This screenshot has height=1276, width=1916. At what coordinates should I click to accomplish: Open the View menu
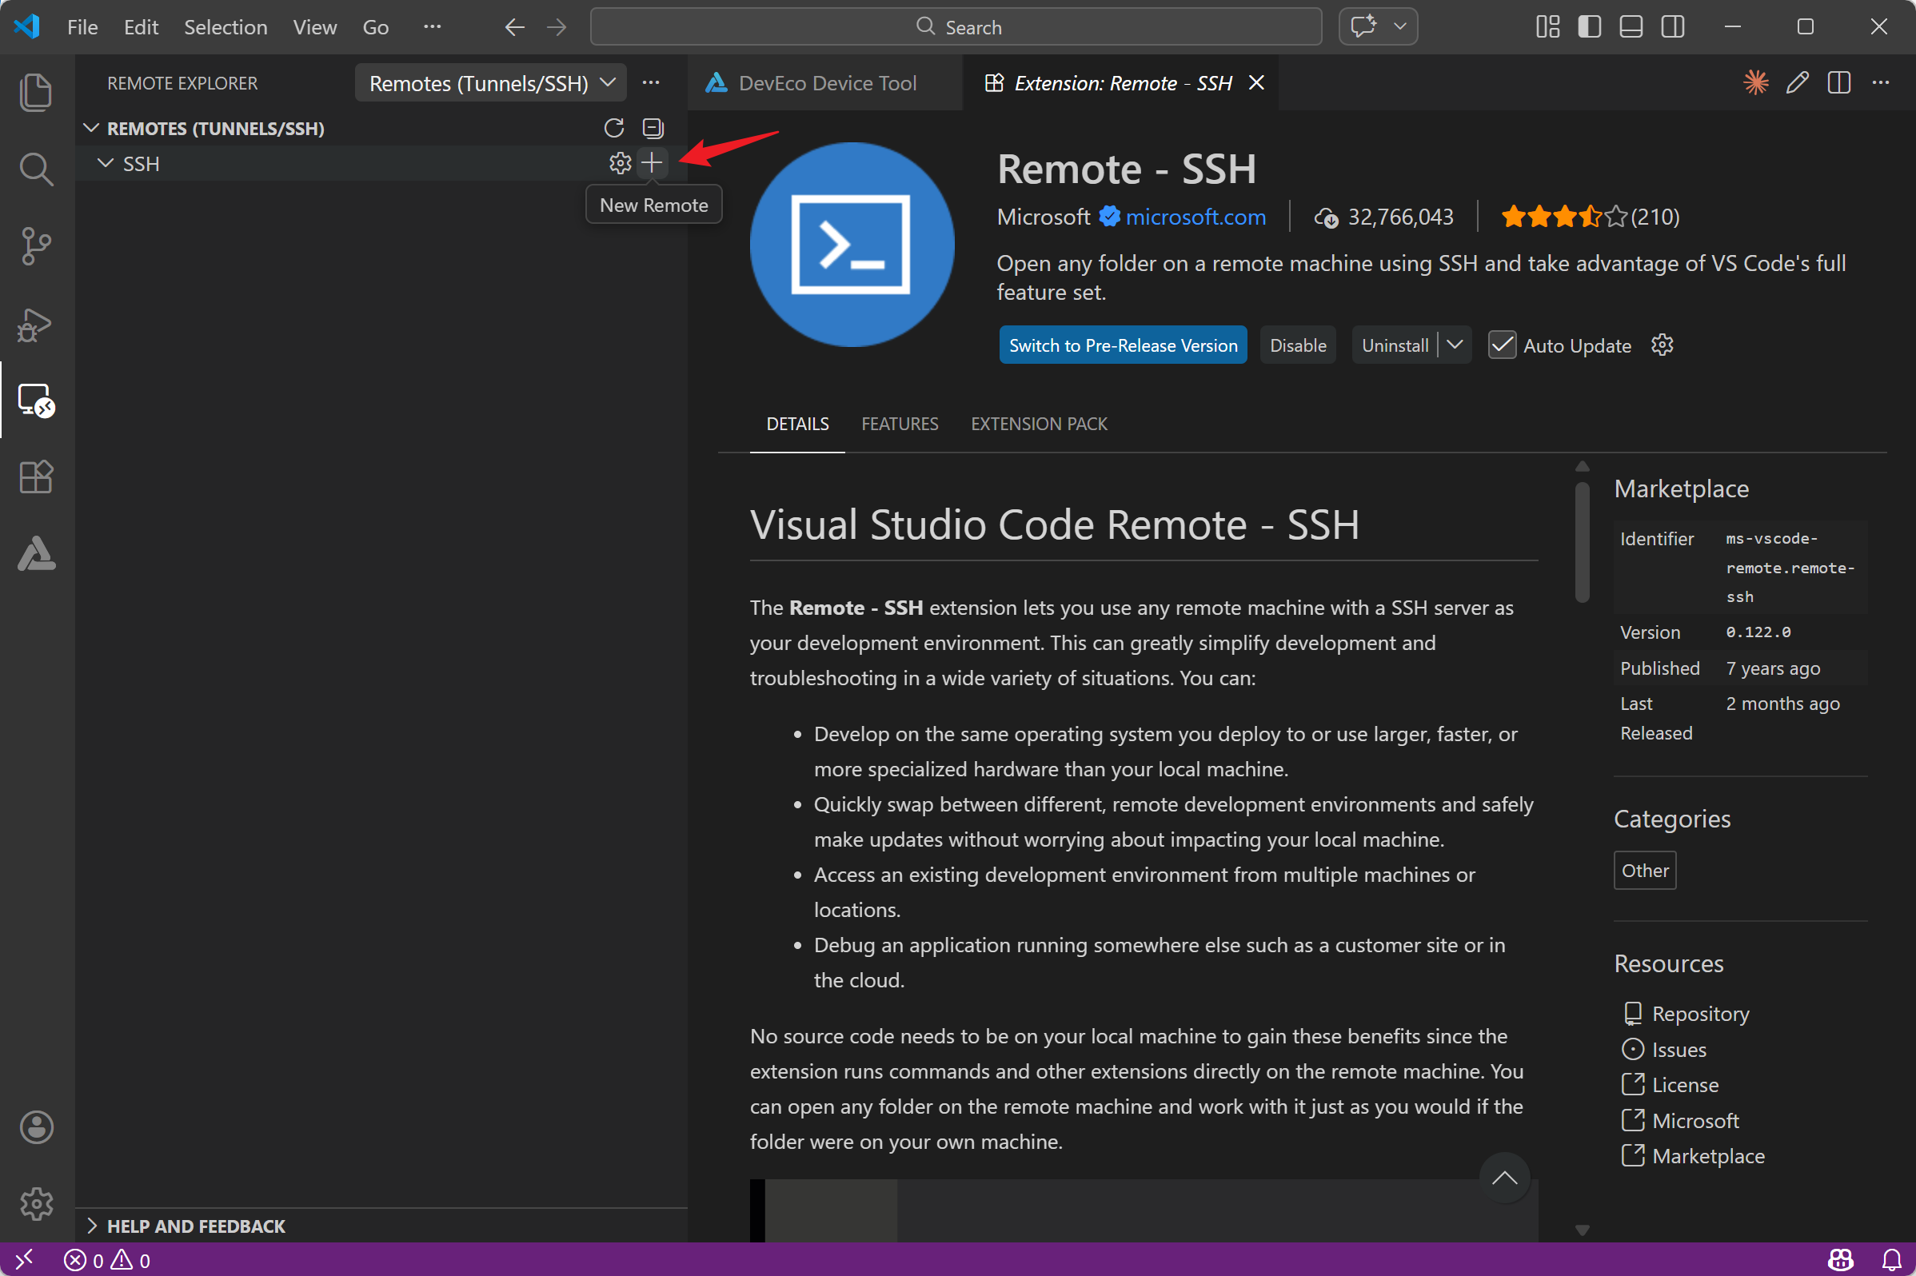(x=314, y=27)
